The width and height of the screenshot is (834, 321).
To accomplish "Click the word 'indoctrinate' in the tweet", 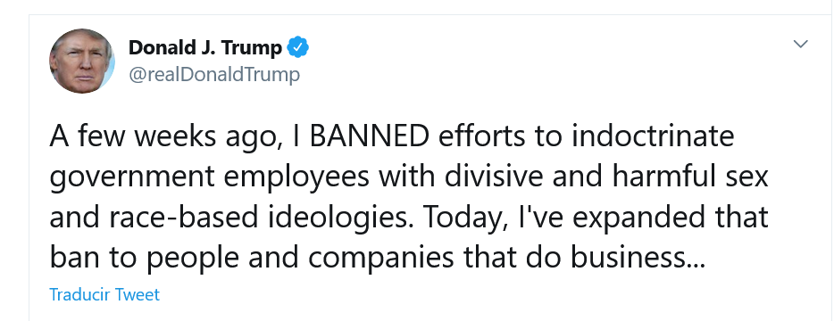I will click(x=653, y=136).
